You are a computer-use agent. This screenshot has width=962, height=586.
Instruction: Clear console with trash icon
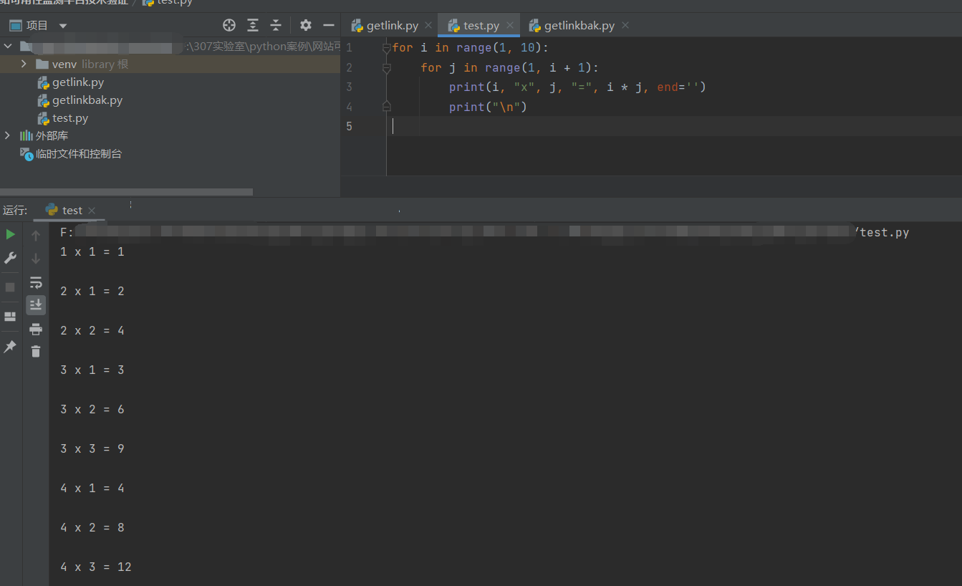[36, 351]
